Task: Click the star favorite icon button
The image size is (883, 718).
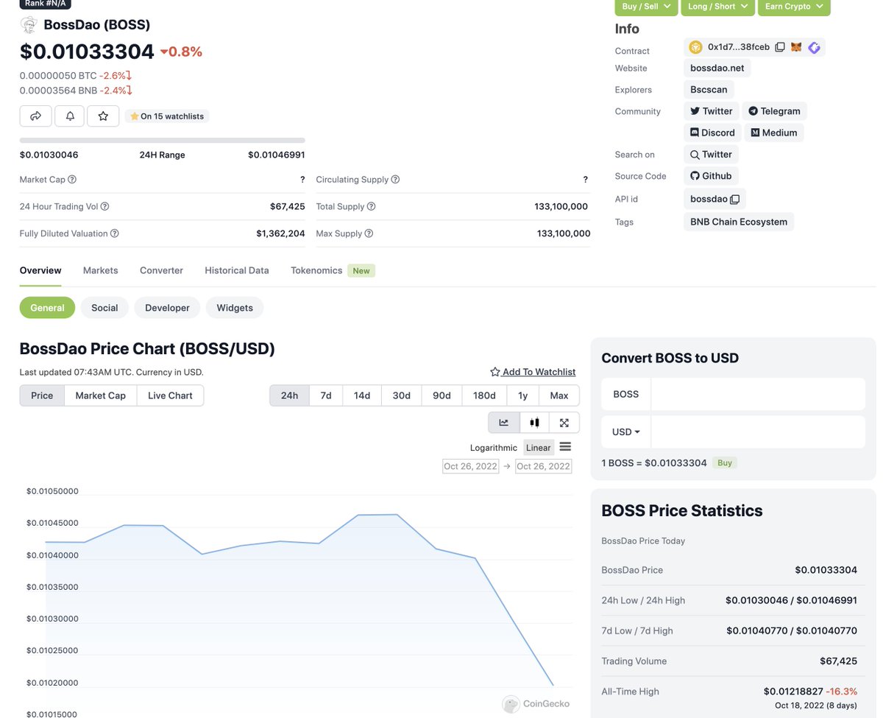Action: pos(103,116)
